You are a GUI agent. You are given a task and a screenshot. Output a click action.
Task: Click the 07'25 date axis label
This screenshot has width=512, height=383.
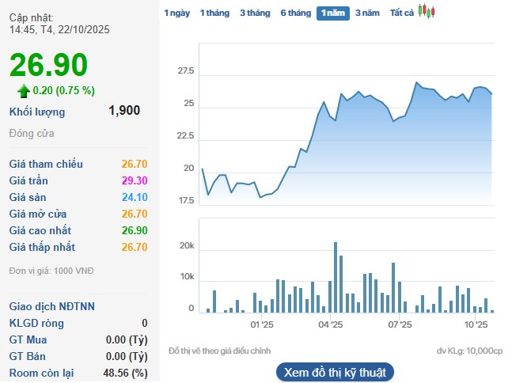coord(400,324)
